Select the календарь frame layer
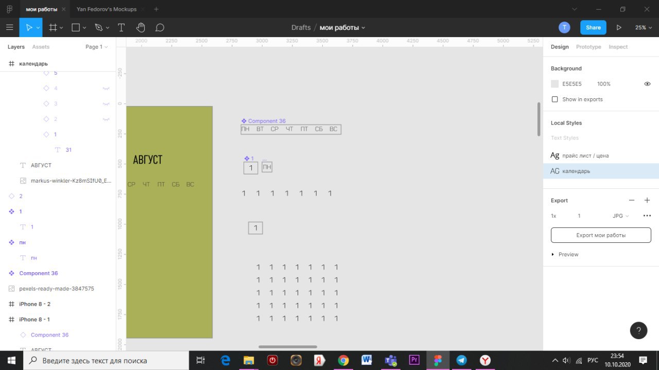Image resolution: width=659 pixels, height=370 pixels. click(x=33, y=64)
